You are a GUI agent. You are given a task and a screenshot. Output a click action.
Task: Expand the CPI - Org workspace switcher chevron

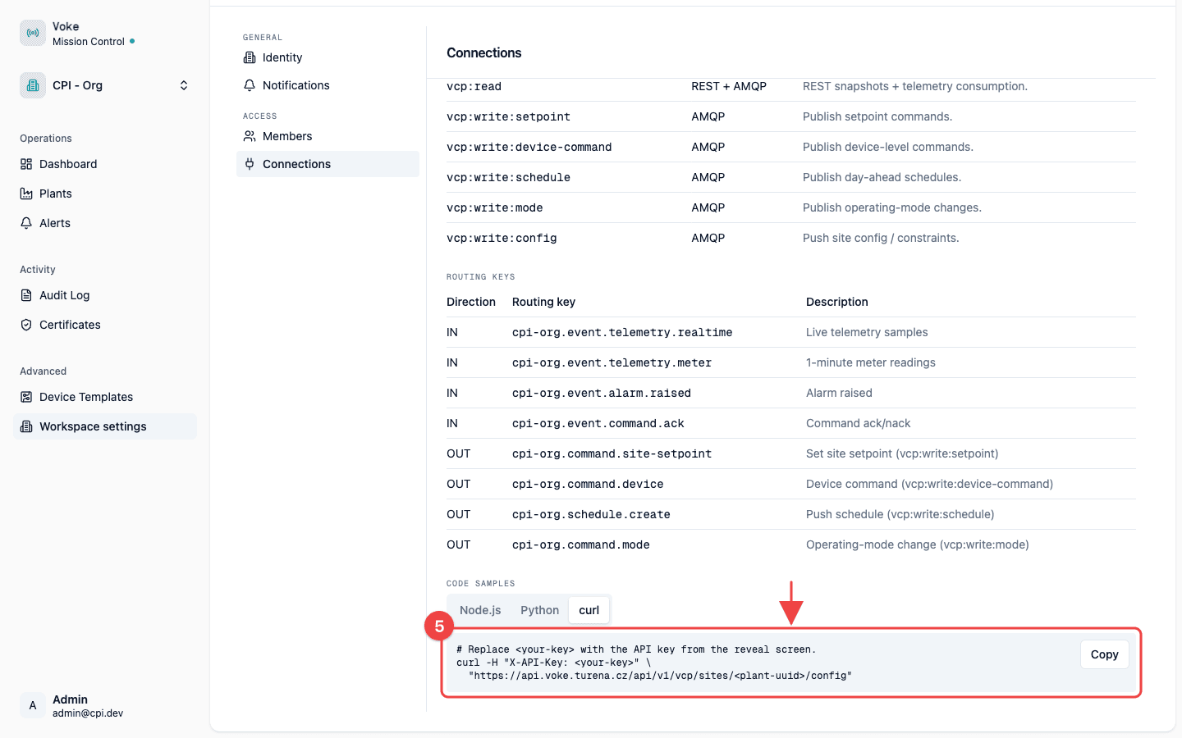184,85
